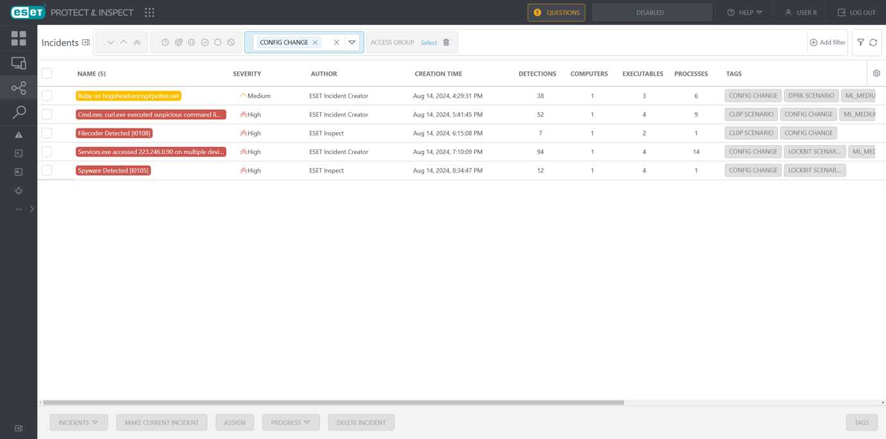Open the Help dropdown menu
Image resolution: width=886 pixels, height=439 pixels.
(x=745, y=12)
